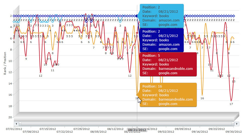The image size is (248, 140).
Task: Click the orange point labeled 16 near 09/16/2012
Action: click(202, 95)
